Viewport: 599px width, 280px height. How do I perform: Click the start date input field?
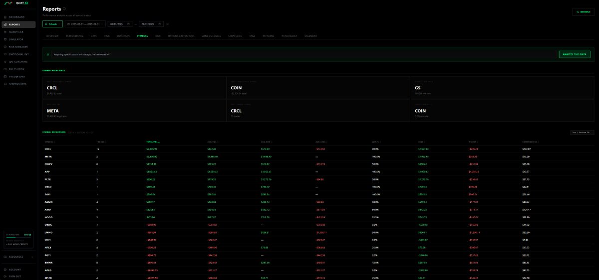[120, 24]
